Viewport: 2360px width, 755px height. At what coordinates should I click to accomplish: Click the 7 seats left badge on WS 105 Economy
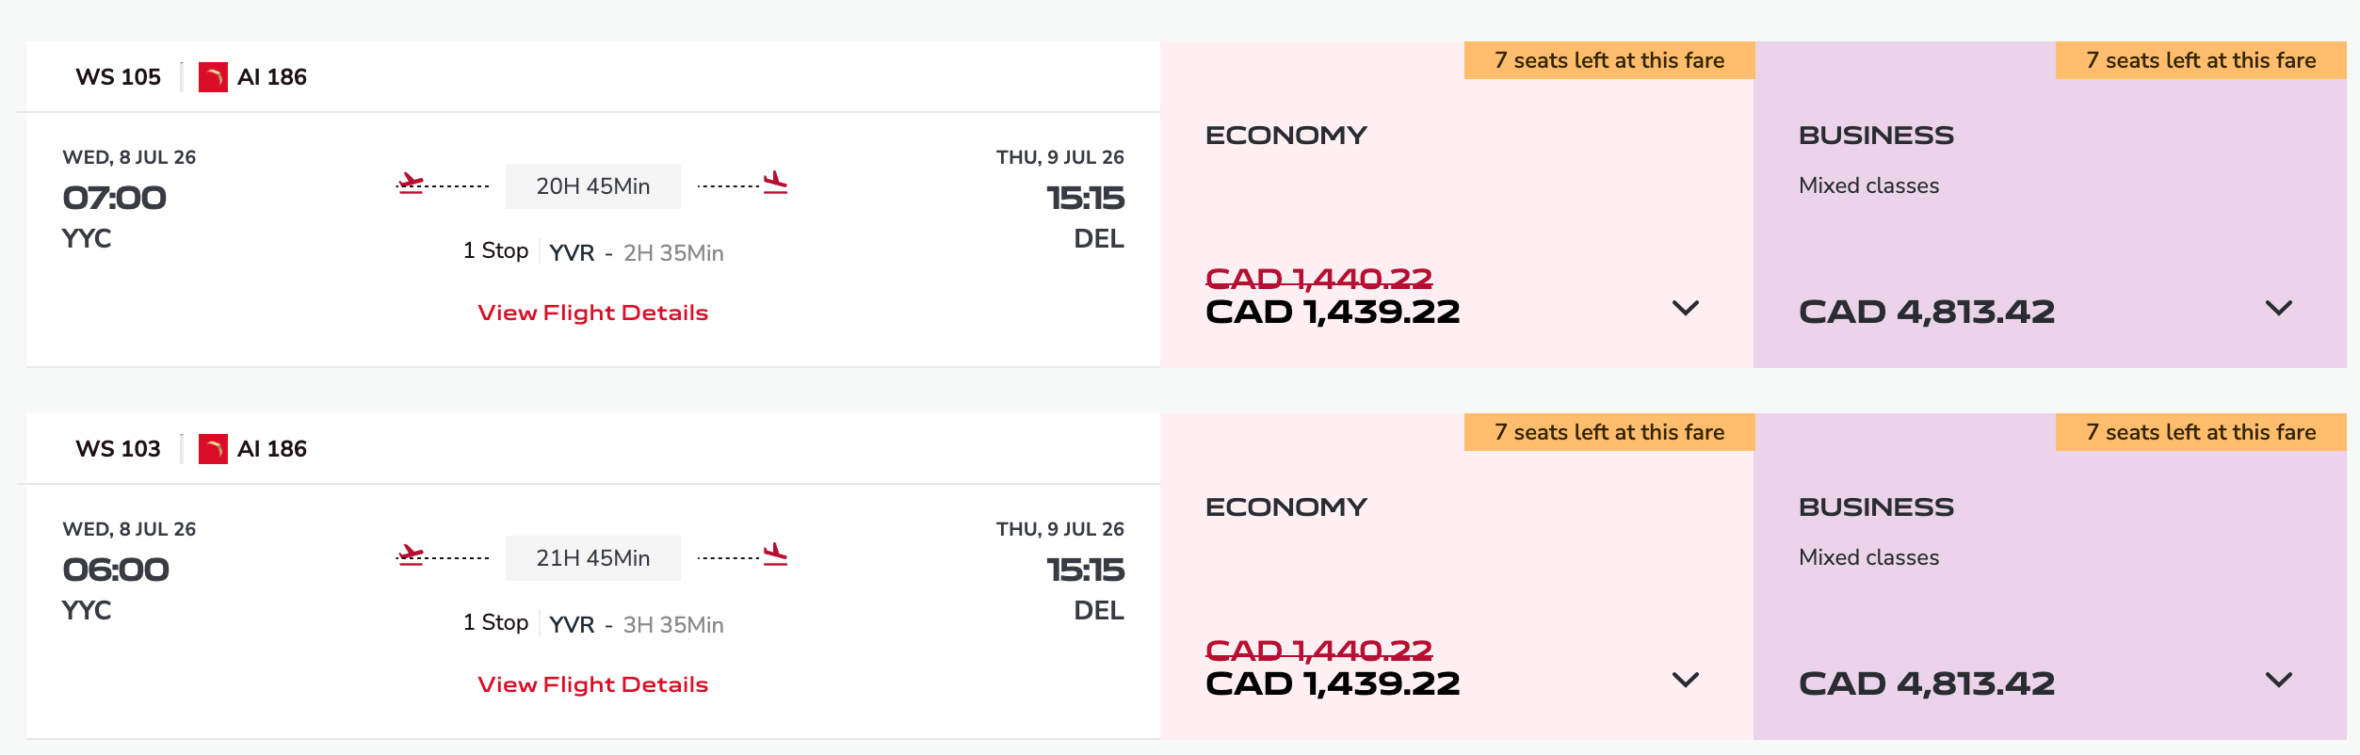[1608, 59]
